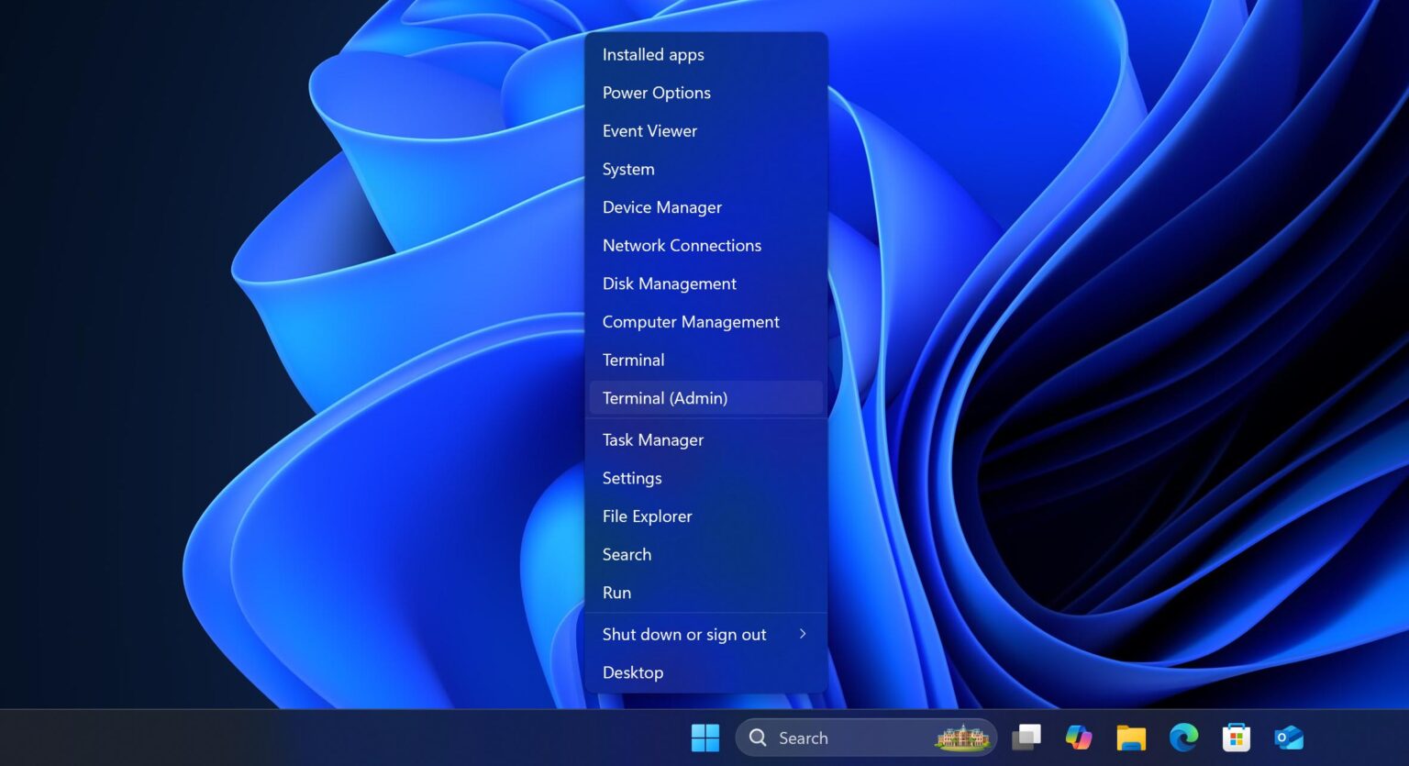Launch Microsoft Edge from taskbar
Screen dimensions: 1409x766
pyautogui.click(x=1183, y=738)
